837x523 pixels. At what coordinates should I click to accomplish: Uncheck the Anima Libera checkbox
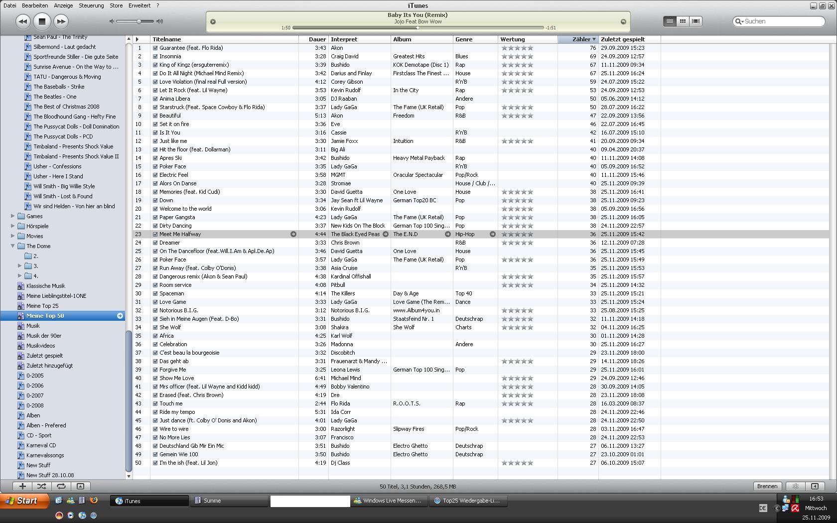155,99
